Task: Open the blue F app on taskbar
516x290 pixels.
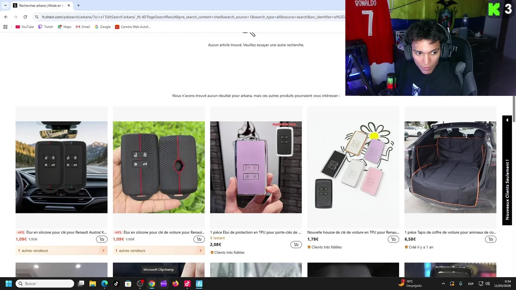Action: point(199,284)
